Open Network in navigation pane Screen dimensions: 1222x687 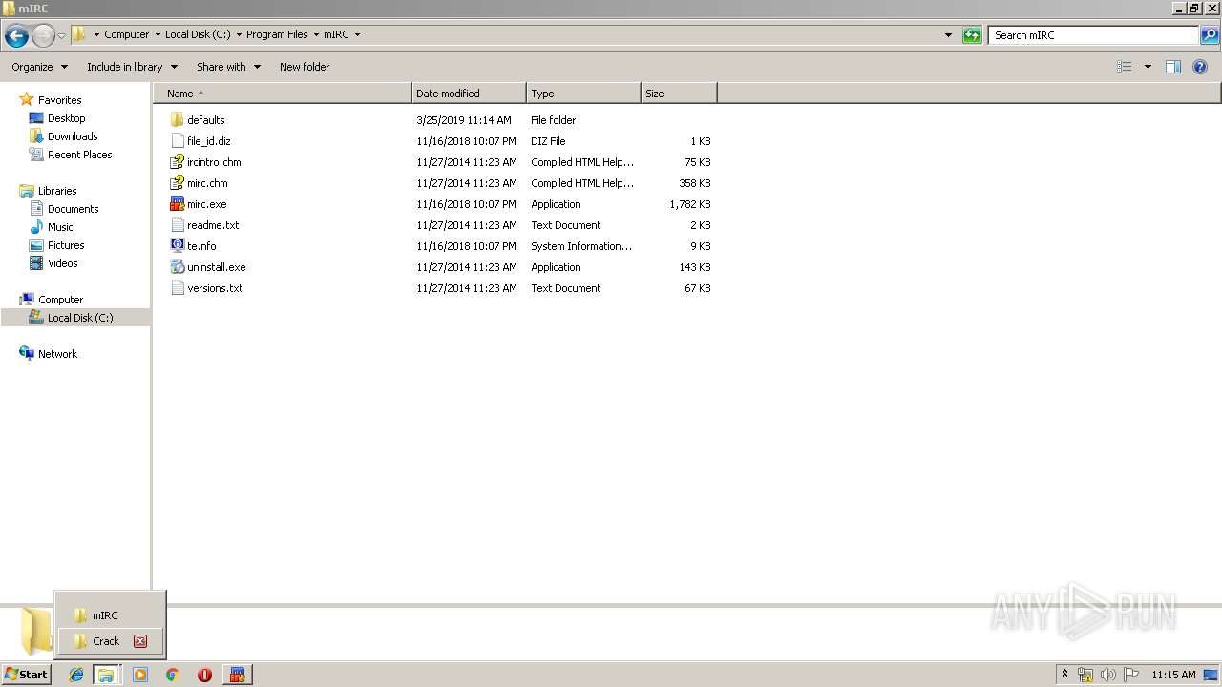(57, 354)
